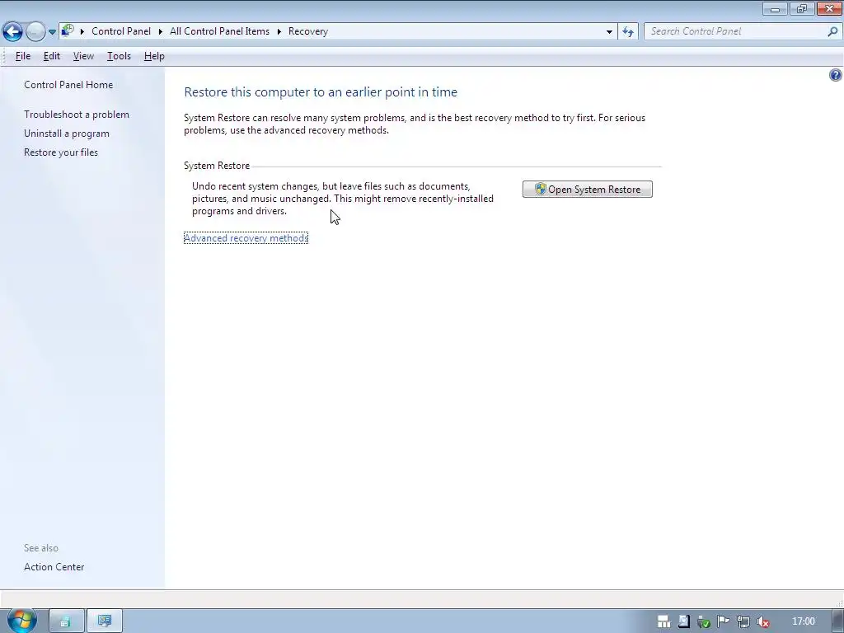Click the Show desktop strip at taskbar end
This screenshot has width=844, height=633.
(838, 621)
